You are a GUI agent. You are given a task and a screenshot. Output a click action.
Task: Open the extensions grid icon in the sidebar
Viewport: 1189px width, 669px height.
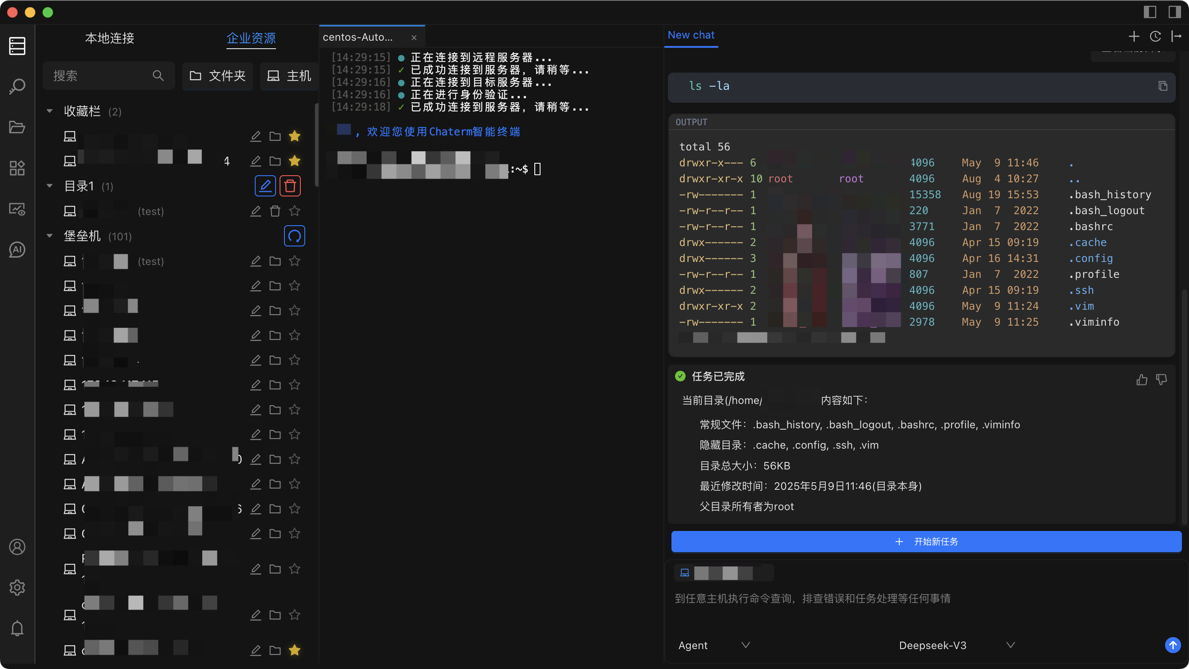click(x=17, y=168)
